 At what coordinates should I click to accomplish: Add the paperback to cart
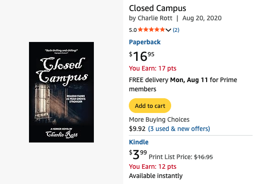[150, 106]
